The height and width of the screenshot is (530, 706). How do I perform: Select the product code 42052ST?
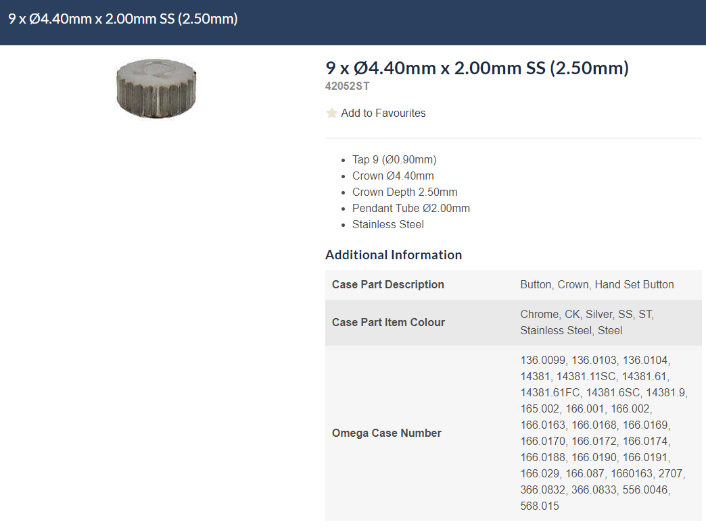pyautogui.click(x=347, y=86)
